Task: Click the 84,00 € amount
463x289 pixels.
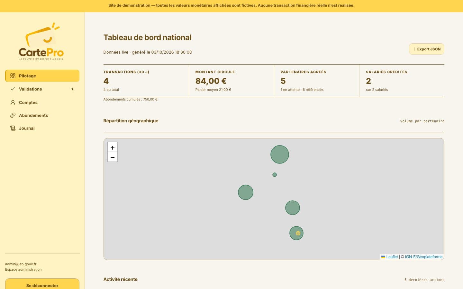Action: pos(211,81)
